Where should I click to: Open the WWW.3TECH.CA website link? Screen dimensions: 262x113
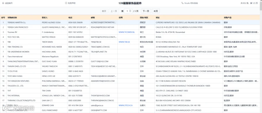click(126, 105)
